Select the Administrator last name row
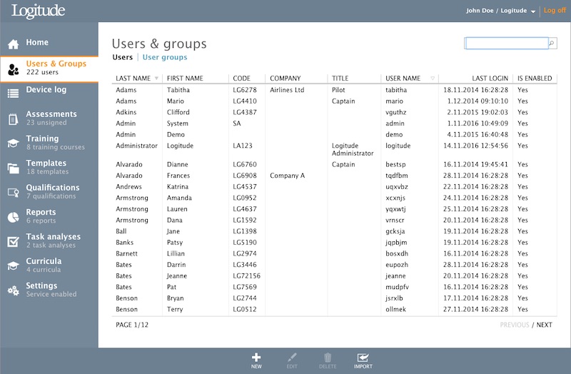 click(x=136, y=146)
